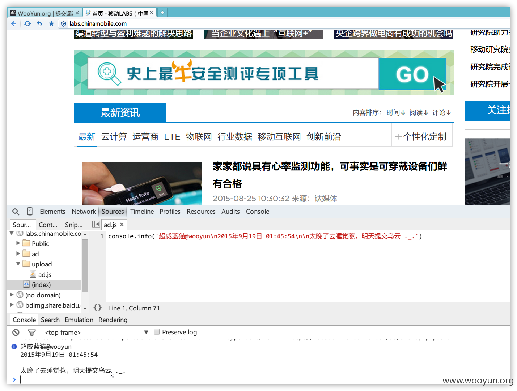
Task: Select the 最新 category tab
Action: [87, 137]
